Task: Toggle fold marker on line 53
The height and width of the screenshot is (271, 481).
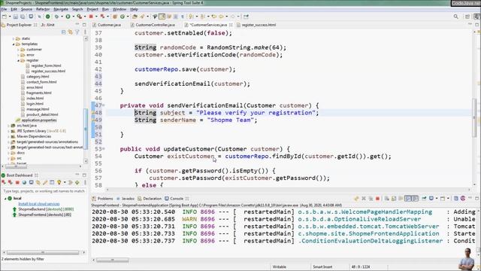Action: tap(104, 149)
